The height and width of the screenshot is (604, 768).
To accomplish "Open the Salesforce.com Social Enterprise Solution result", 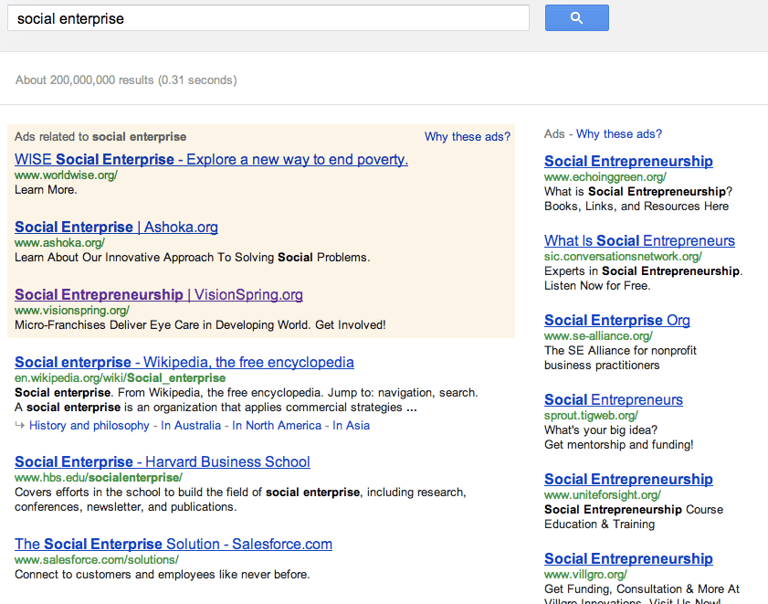I will (174, 545).
